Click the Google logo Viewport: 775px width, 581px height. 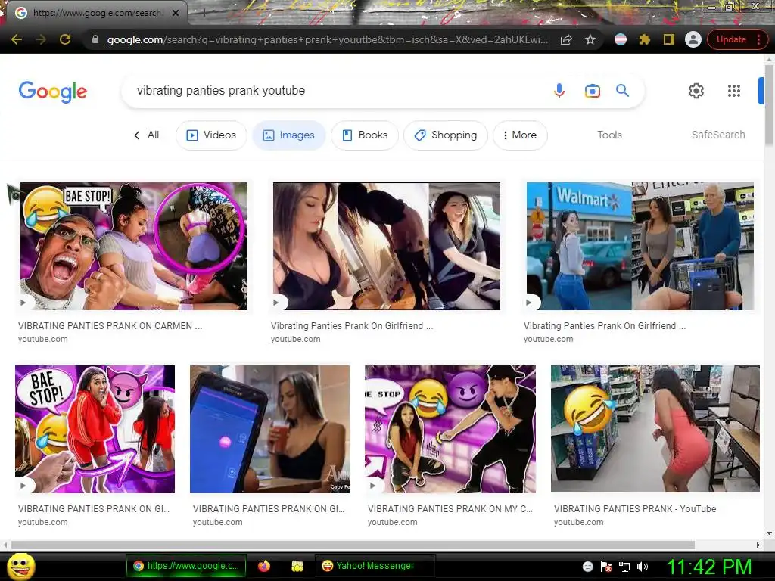[x=53, y=92]
